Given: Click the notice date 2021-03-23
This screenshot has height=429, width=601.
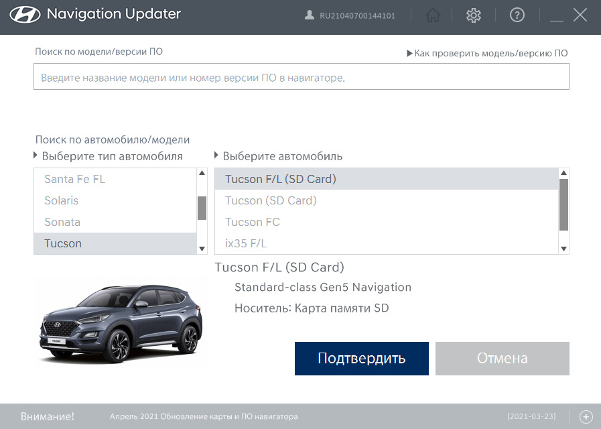Looking at the screenshot, I should pos(531,416).
